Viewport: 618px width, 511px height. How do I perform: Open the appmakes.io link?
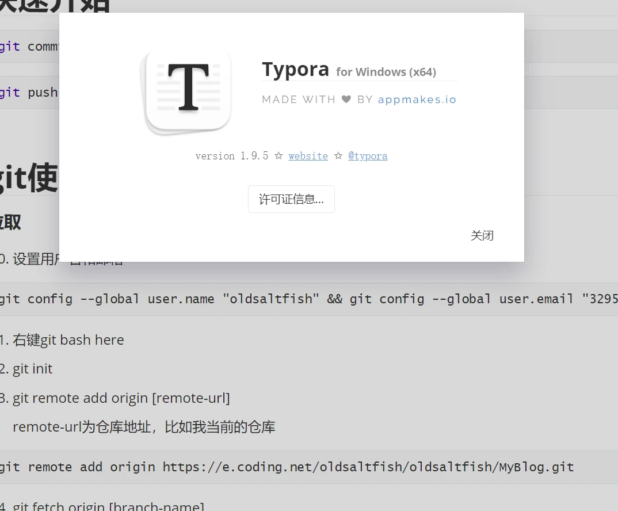[417, 100]
